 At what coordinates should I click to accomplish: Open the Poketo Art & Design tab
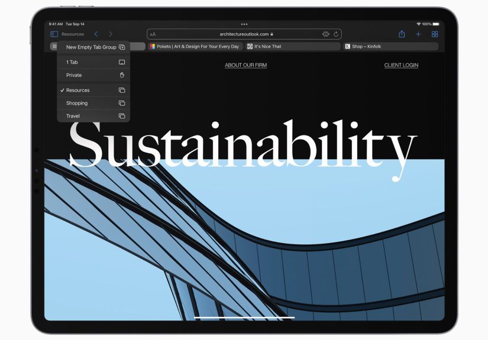point(195,46)
